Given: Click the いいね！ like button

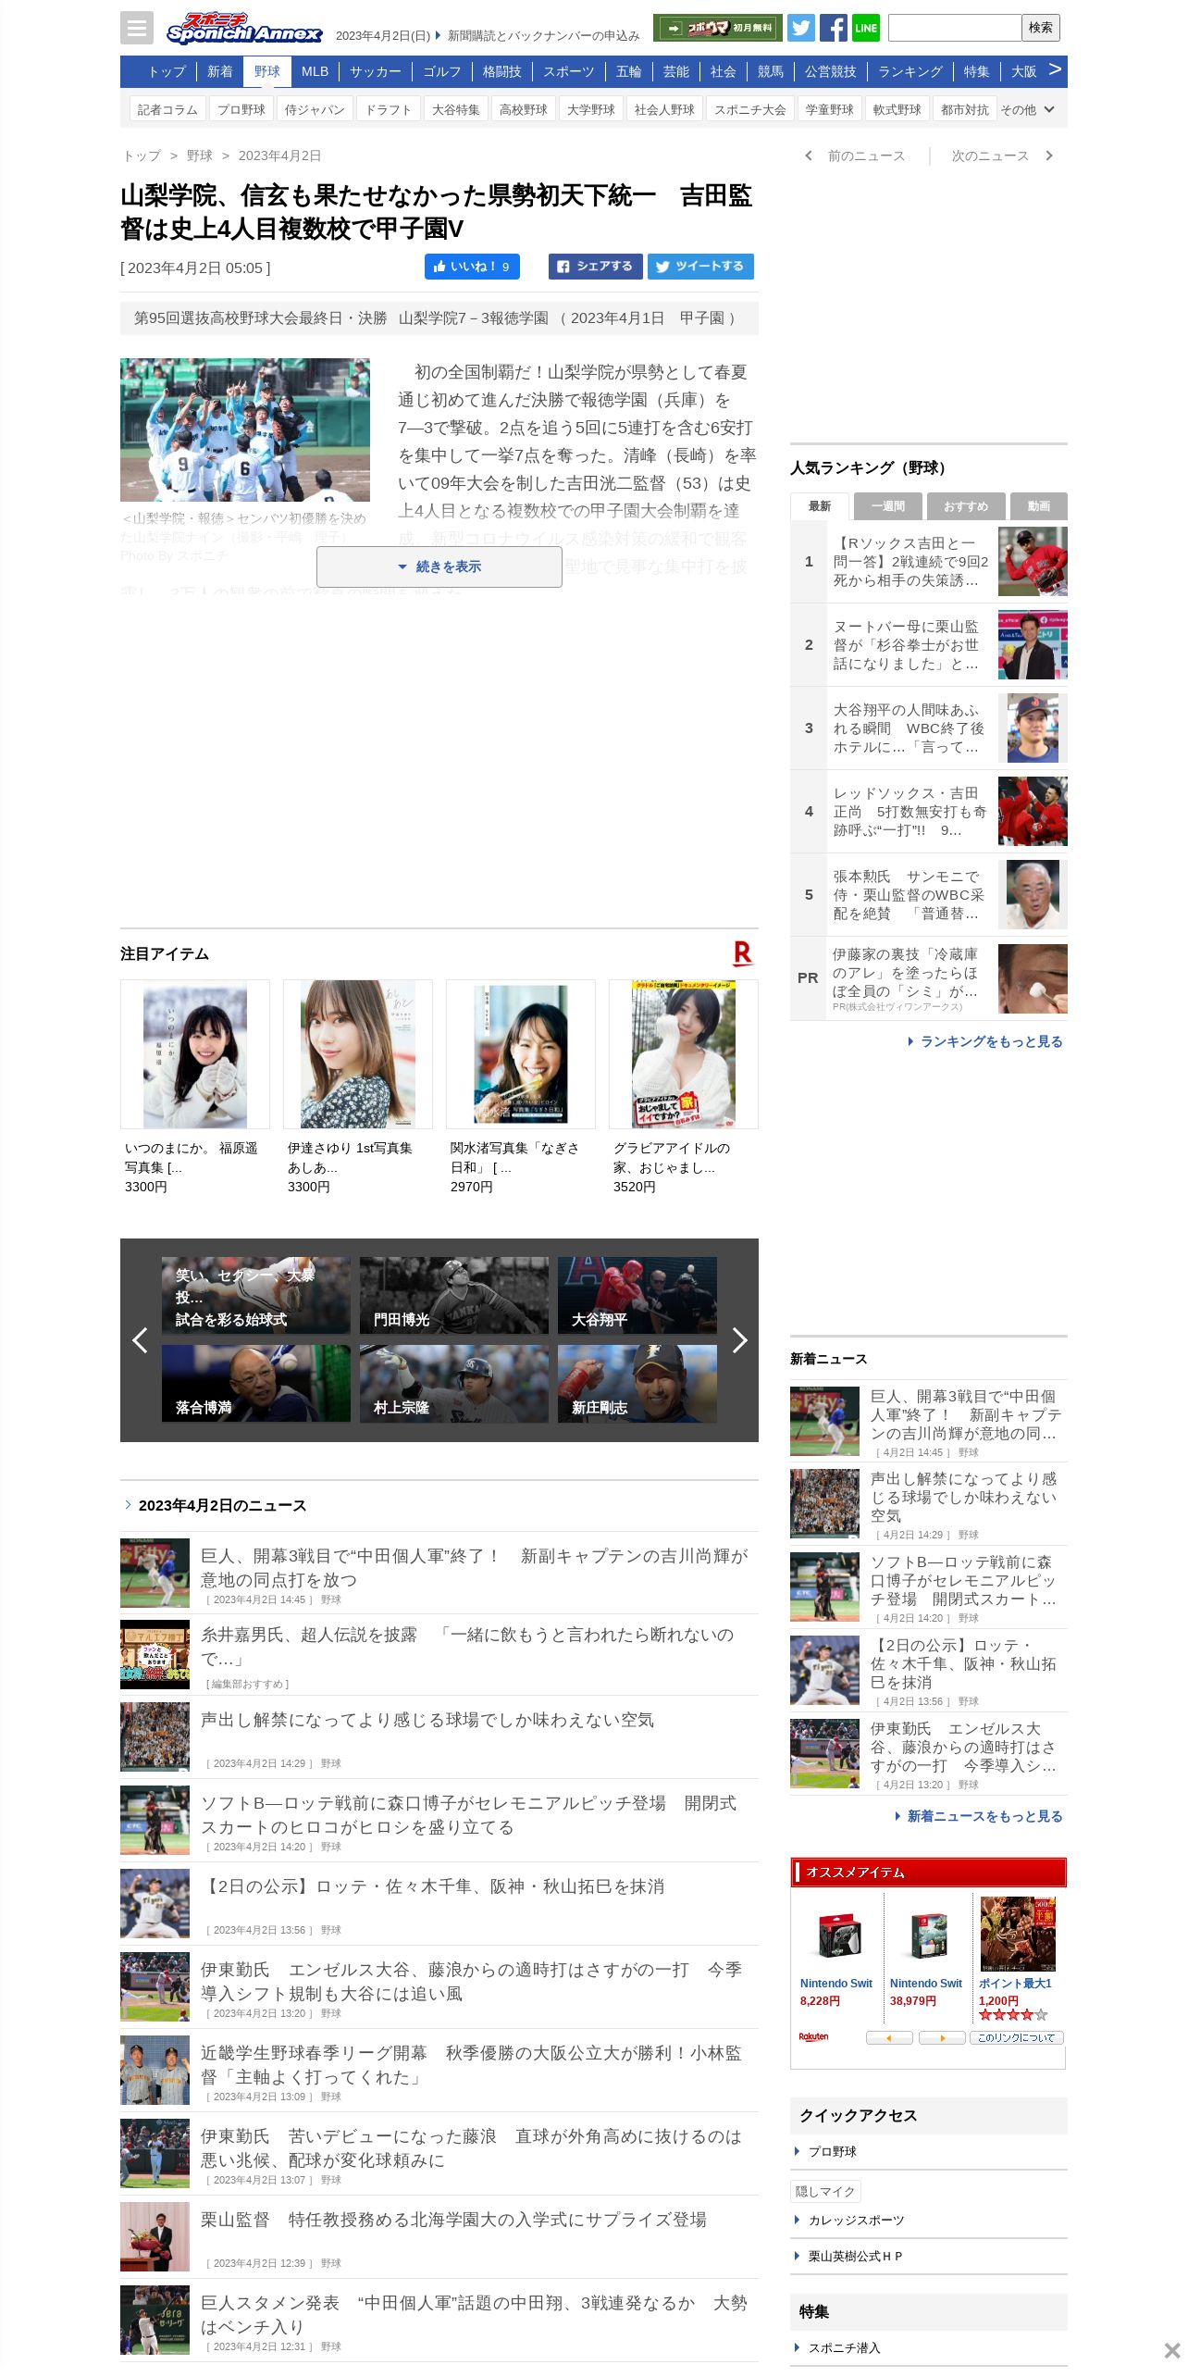Looking at the screenshot, I should (472, 267).
